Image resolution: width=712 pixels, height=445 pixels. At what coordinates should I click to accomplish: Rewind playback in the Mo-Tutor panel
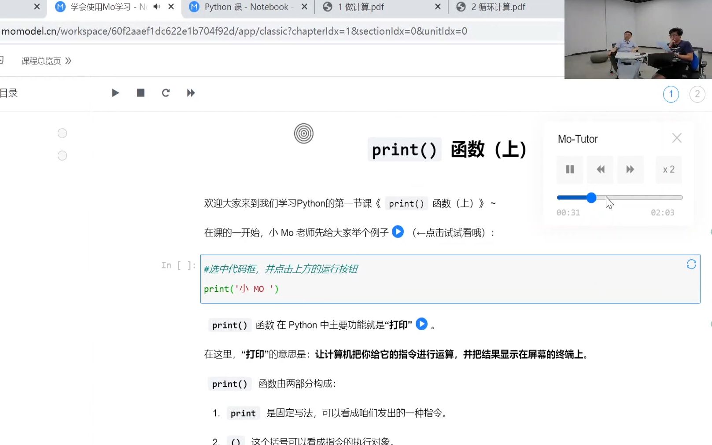click(600, 169)
